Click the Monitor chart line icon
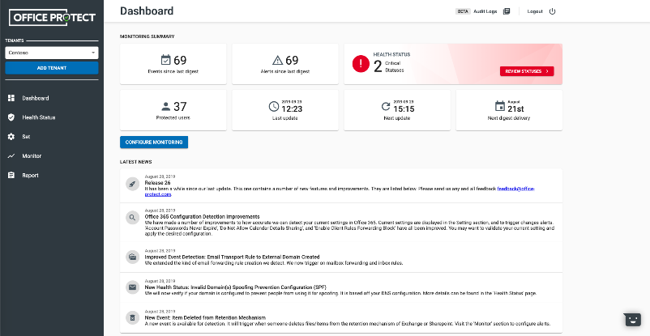 11,156
